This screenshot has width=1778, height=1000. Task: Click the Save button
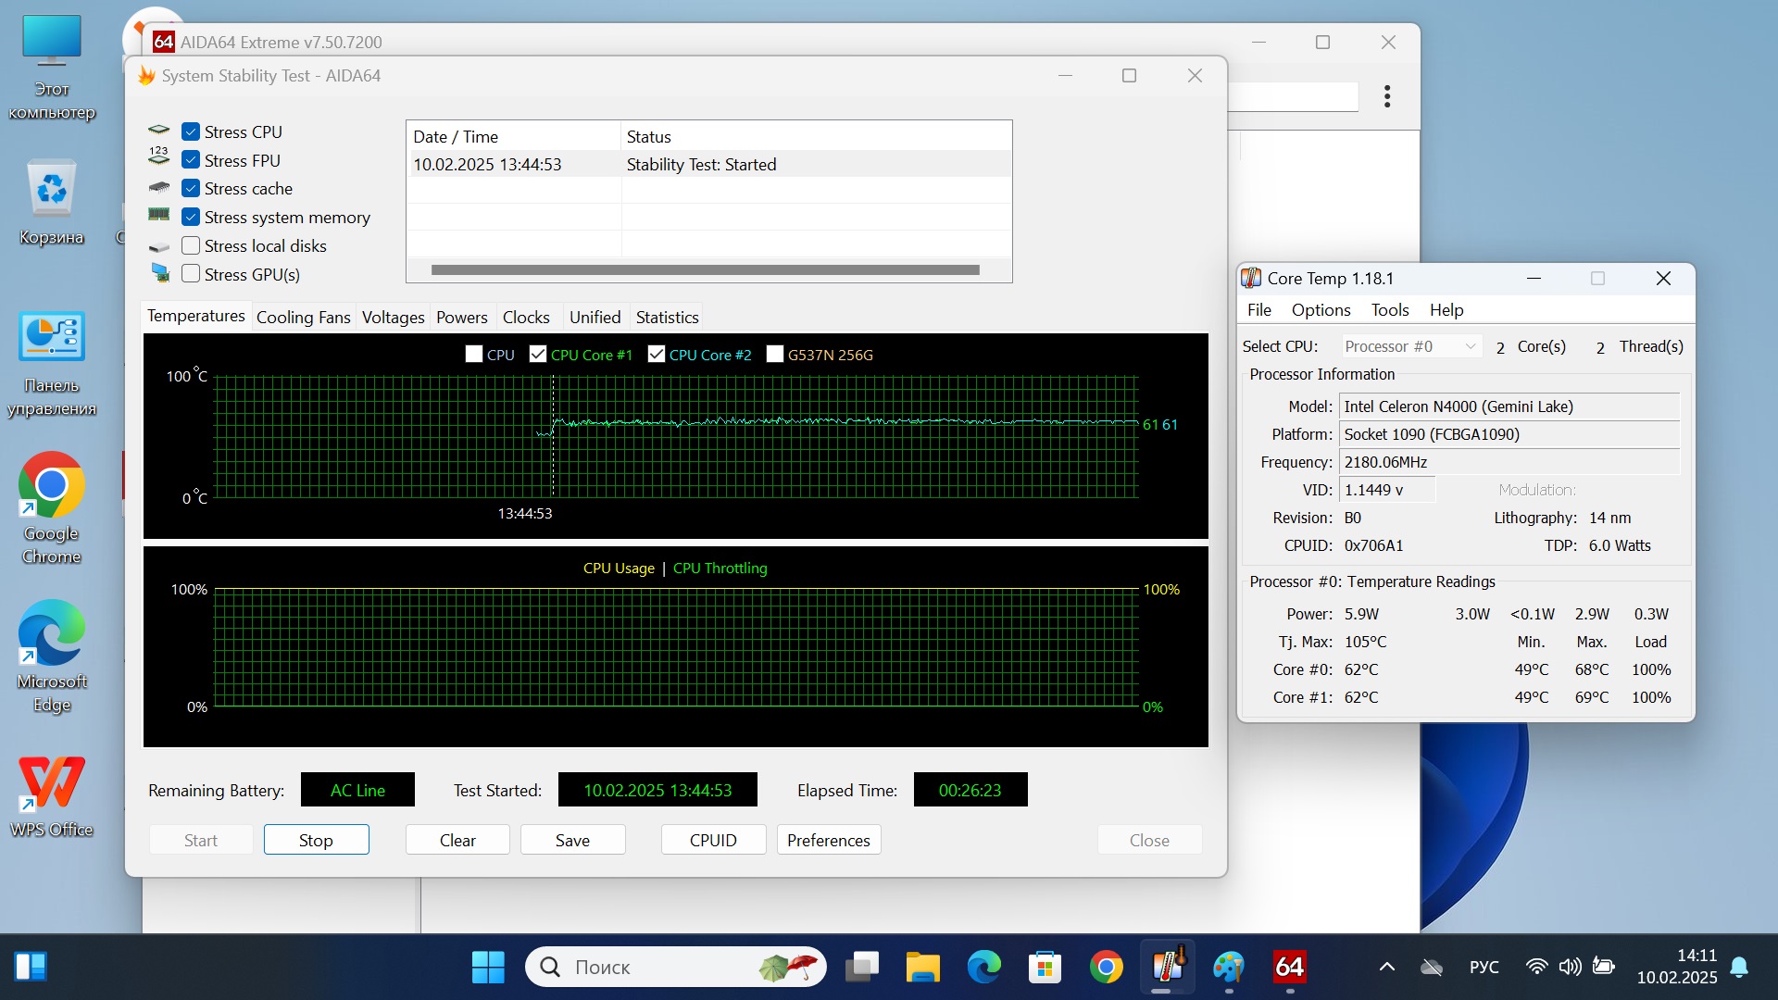572,840
